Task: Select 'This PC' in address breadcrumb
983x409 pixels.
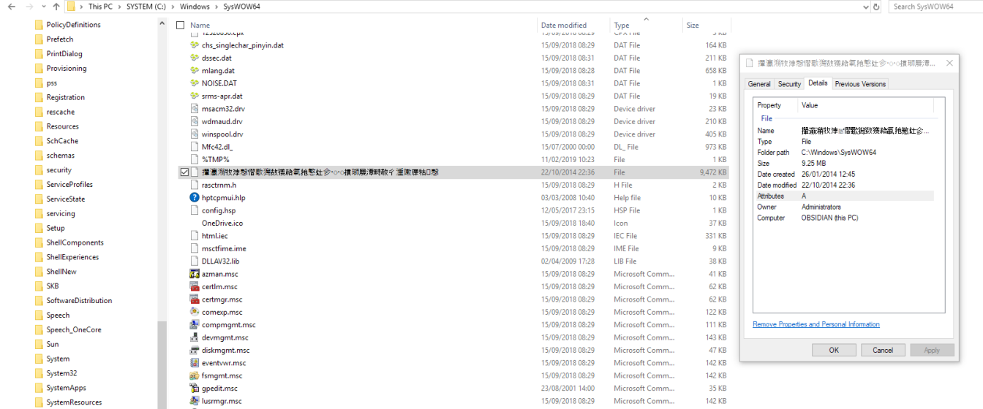Action: tap(100, 7)
